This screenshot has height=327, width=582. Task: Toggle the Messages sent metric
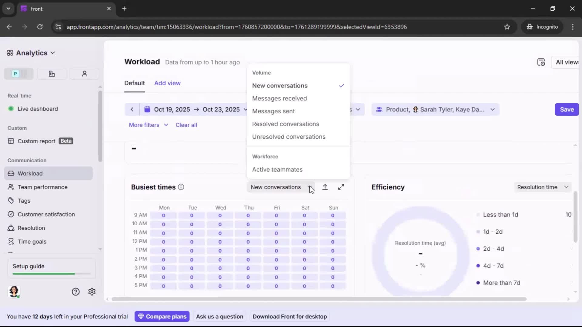coord(273,111)
